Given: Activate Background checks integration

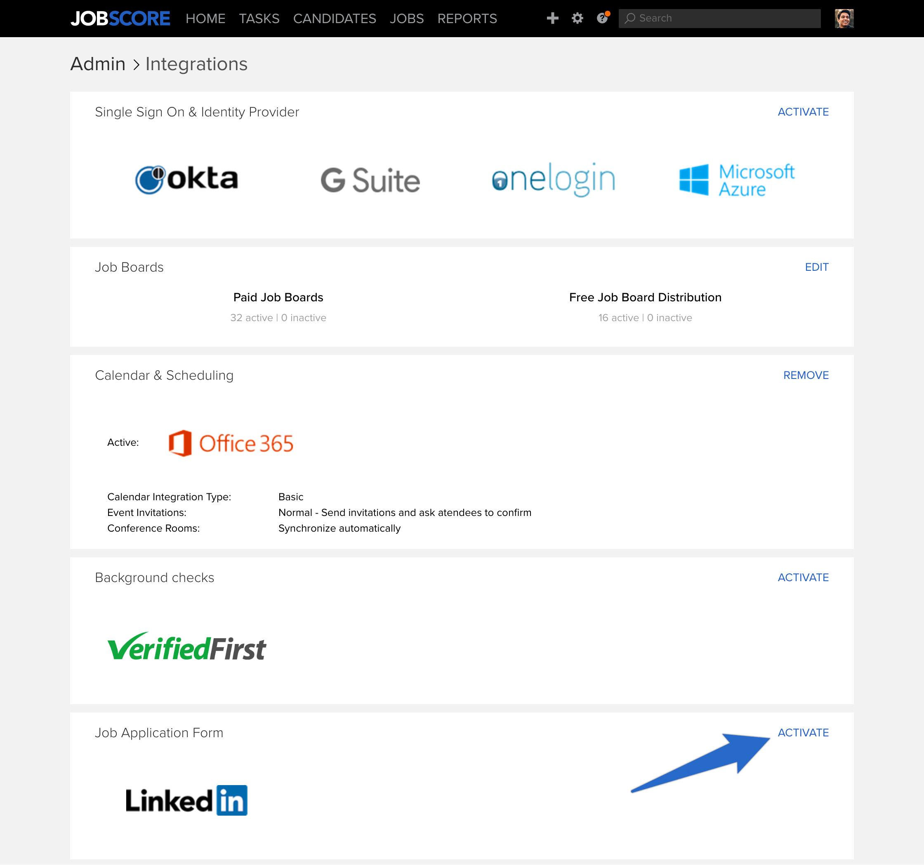Looking at the screenshot, I should 803,577.
